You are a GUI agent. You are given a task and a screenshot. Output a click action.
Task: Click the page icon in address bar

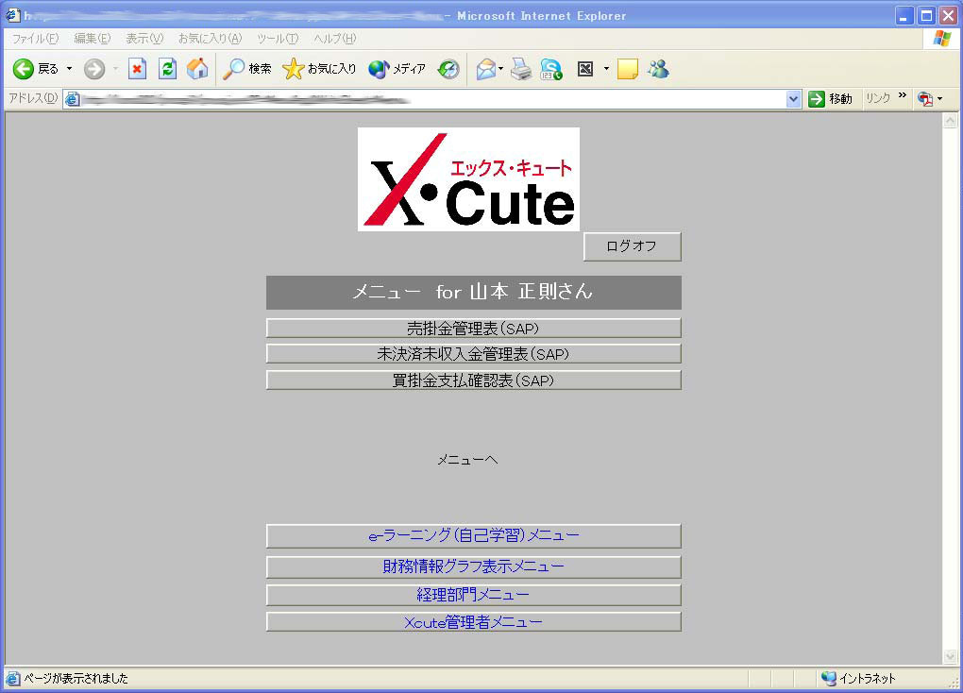pyautogui.click(x=73, y=99)
